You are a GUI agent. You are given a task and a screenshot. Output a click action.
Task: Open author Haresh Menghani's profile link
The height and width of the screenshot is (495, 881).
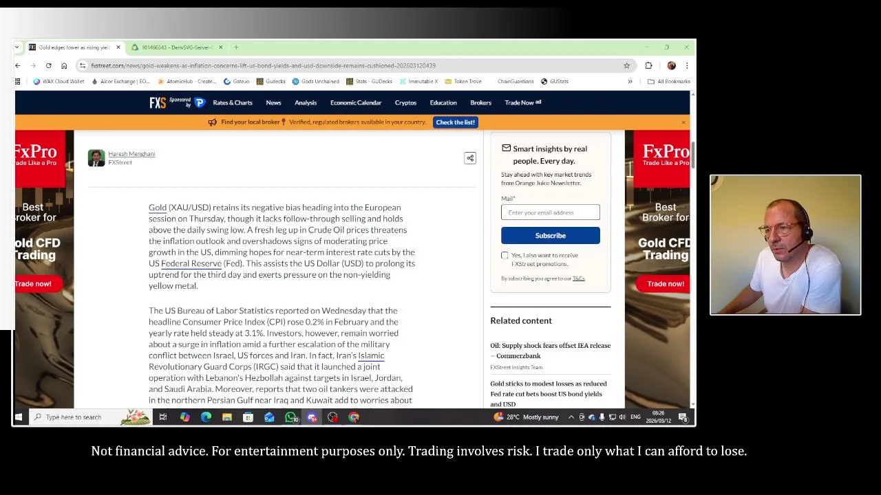[131, 154]
